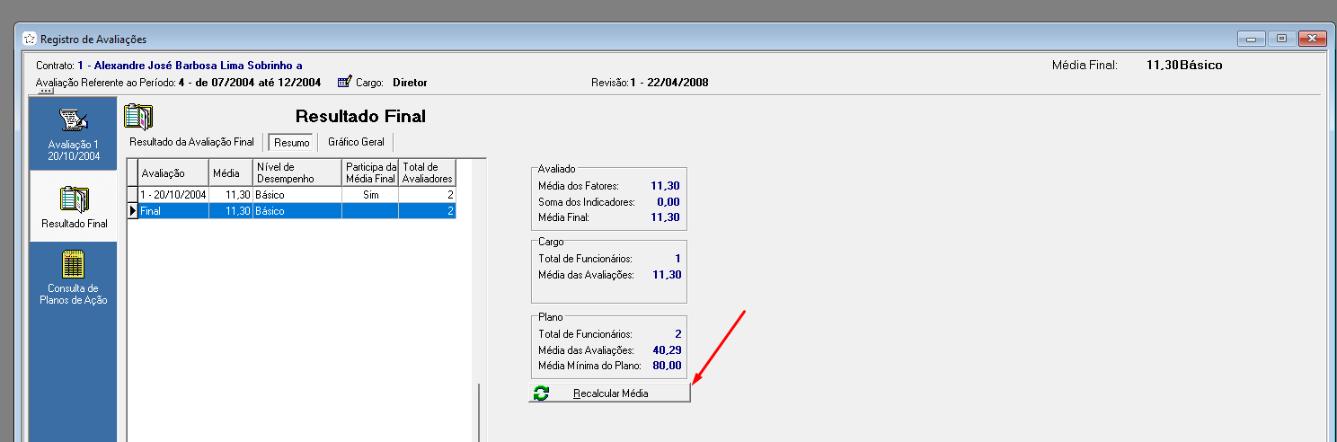The width and height of the screenshot is (1337, 442).
Task: Select the 1 - 20/10/2004 evaluation row
Action: 173,194
